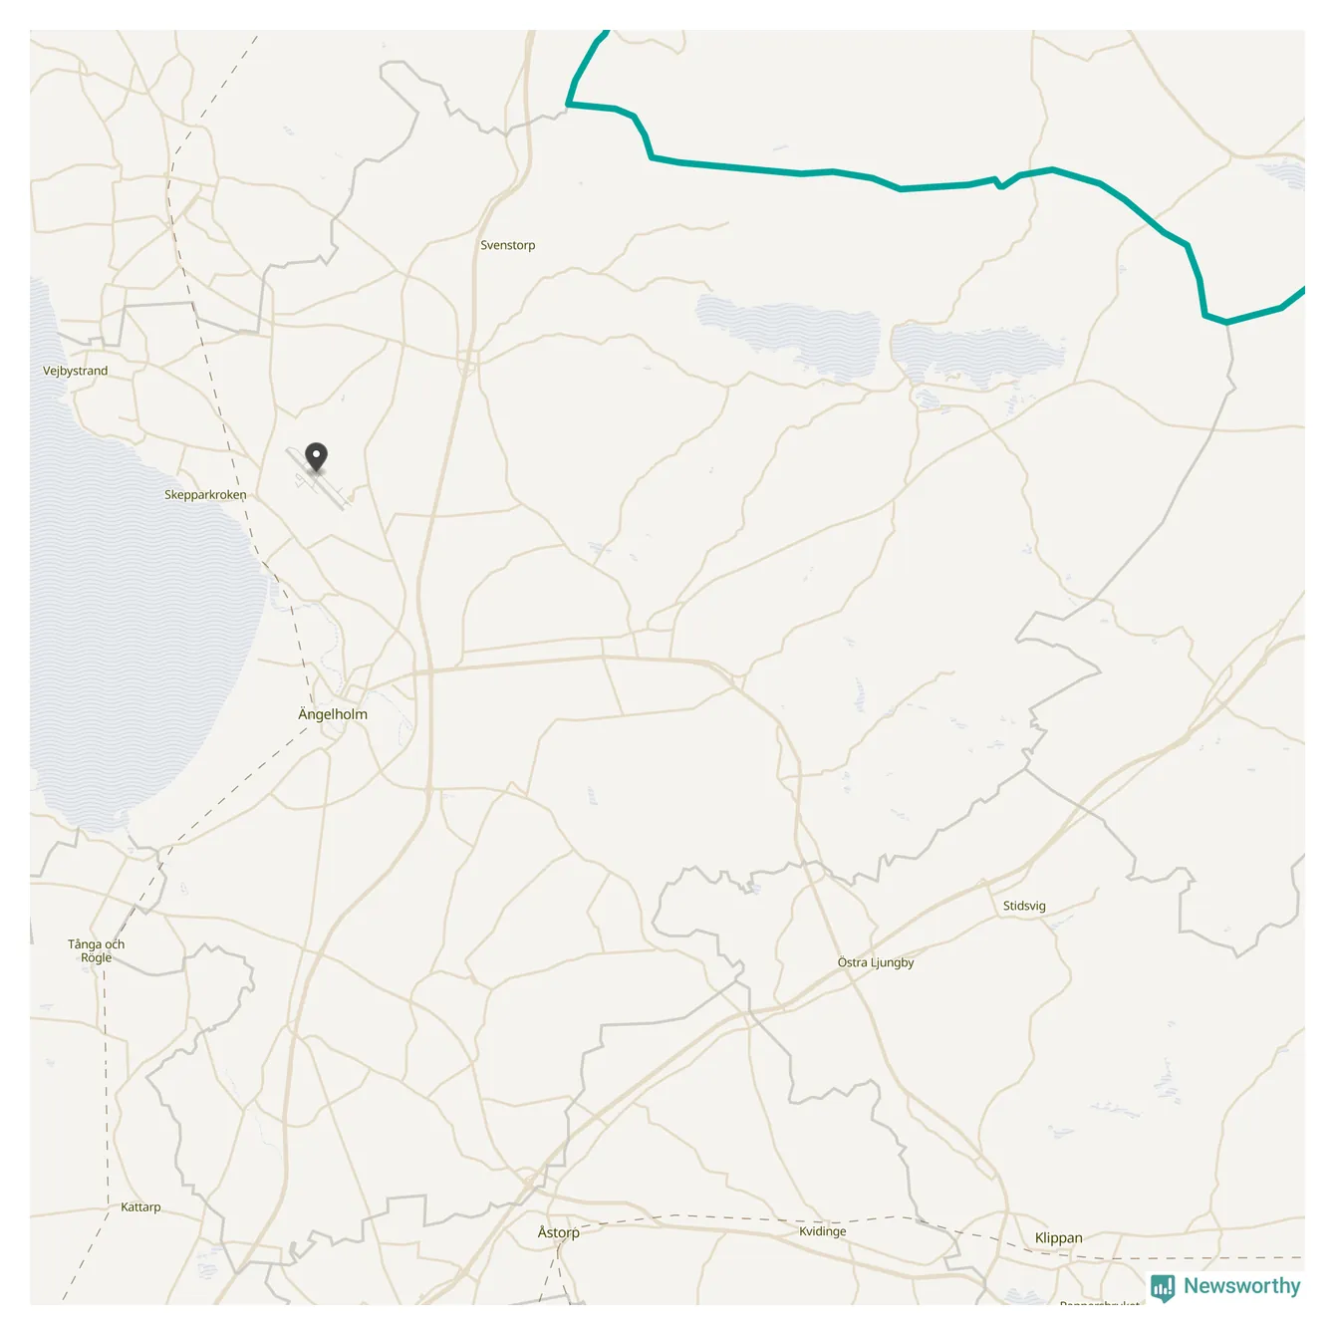Select the Klippan town label
The image size is (1335, 1335).
coord(1059,1238)
